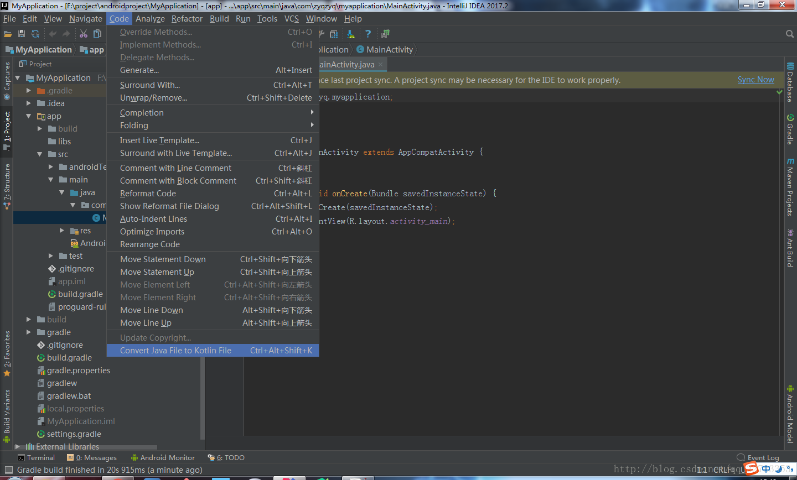Click the Synchronize toolbar icon
The height and width of the screenshot is (480, 797).
point(35,34)
